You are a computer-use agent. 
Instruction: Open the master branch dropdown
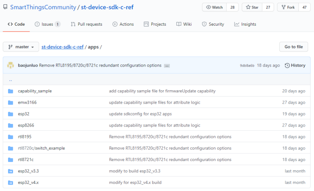pyautogui.click(x=21, y=47)
